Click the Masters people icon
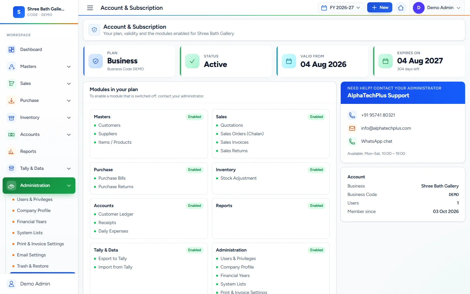 pyautogui.click(x=11, y=67)
